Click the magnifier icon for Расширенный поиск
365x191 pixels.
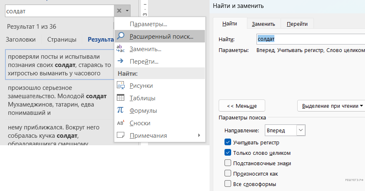[x=121, y=36]
